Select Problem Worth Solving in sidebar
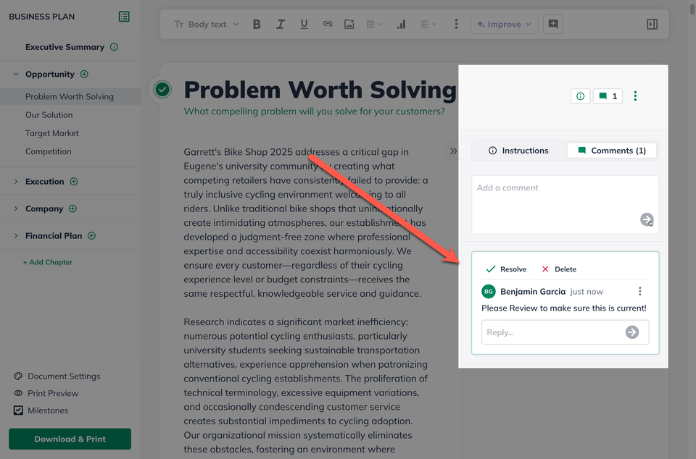The image size is (696, 459). coord(70,96)
